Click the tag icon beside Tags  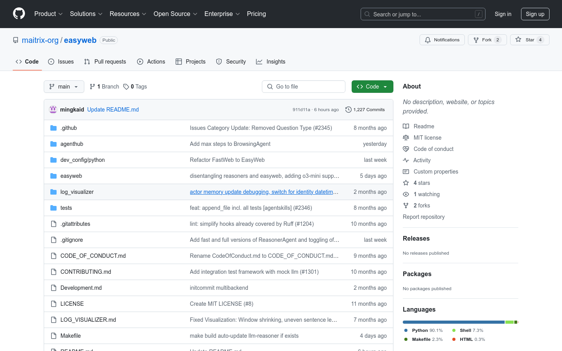pyautogui.click(x=126, y=87)
